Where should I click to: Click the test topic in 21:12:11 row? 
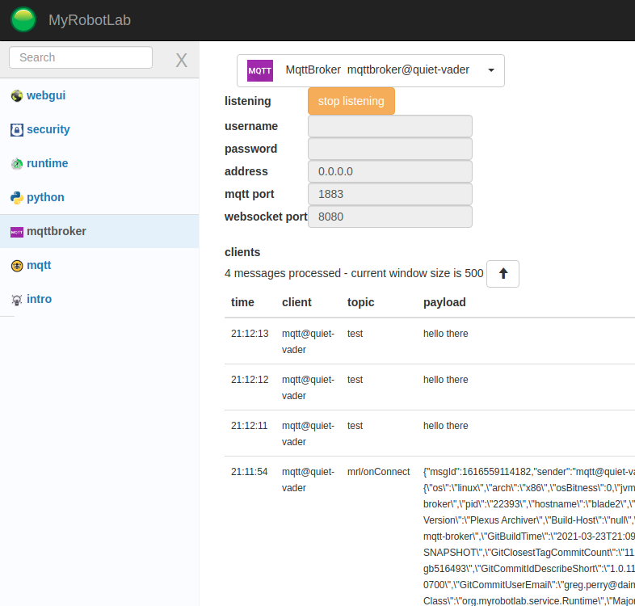355,426
